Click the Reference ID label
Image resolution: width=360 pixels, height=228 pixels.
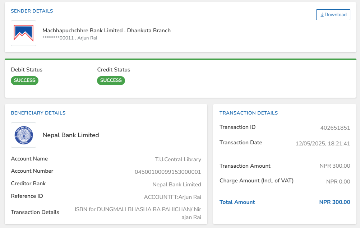coord(27,196)
